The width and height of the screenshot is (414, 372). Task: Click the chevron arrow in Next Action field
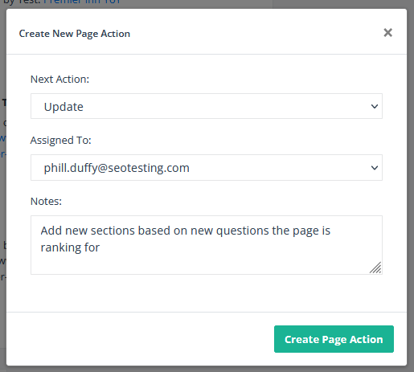375,107
